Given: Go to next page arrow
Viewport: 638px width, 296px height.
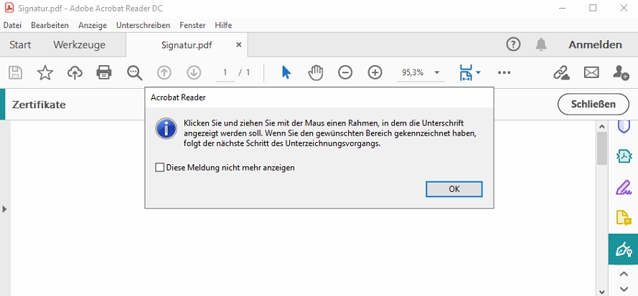Looking at the screenshot, I should click(x=194, y=73).
